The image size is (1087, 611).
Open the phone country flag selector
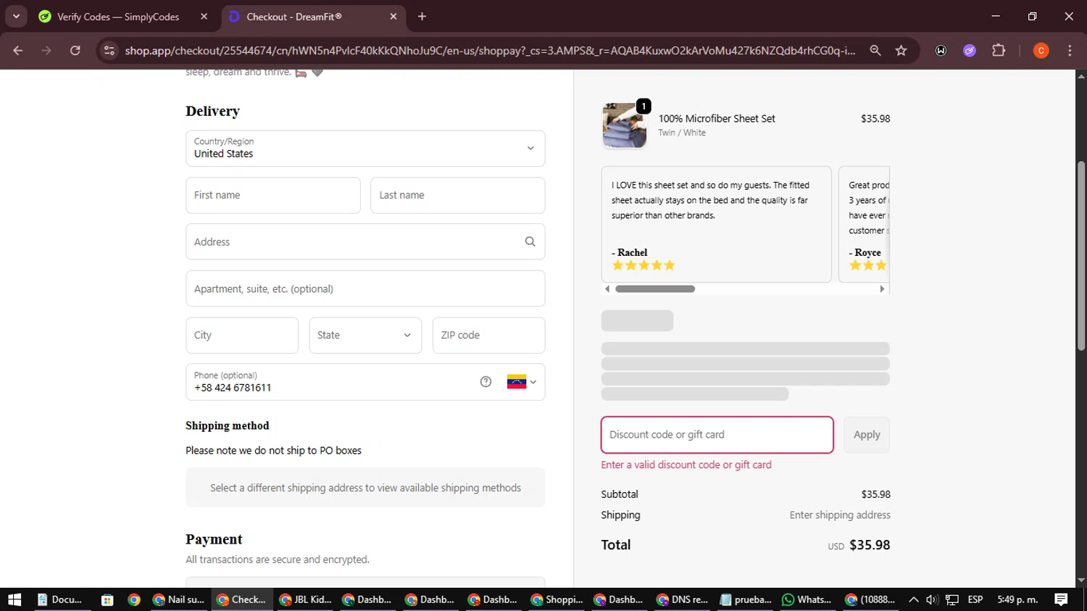click(x=522, y=382)
